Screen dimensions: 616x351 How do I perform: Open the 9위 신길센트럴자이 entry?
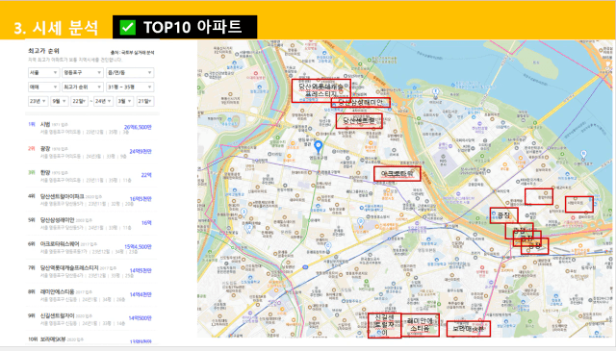point(90,319)
